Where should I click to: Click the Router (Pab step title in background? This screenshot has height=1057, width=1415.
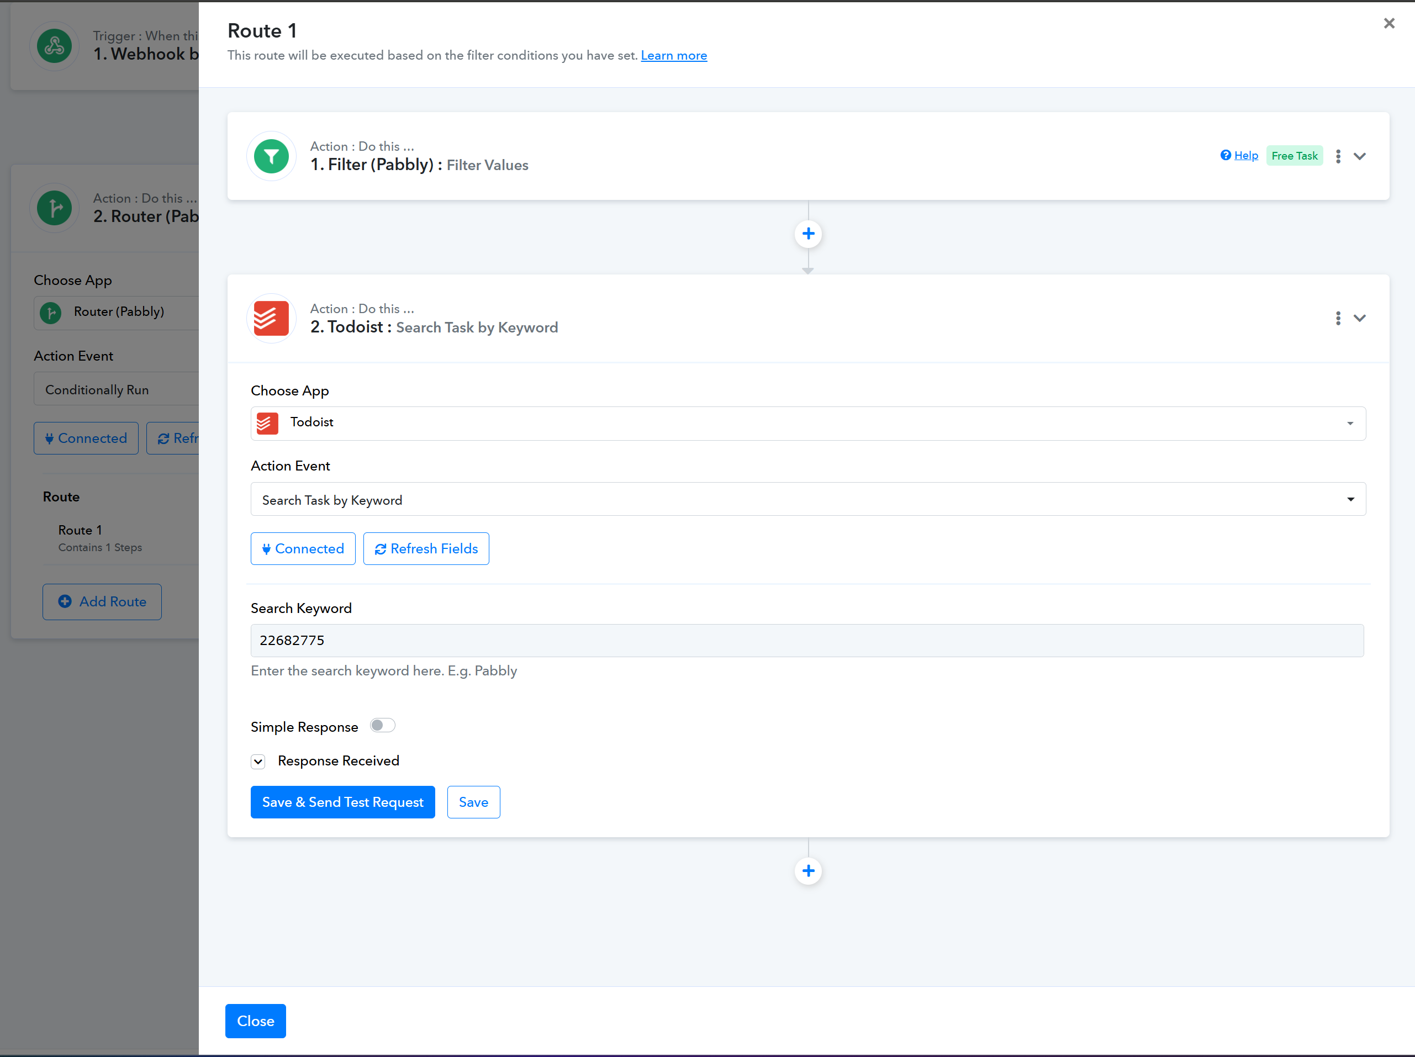pyautogui.click(x=146, y=217)
